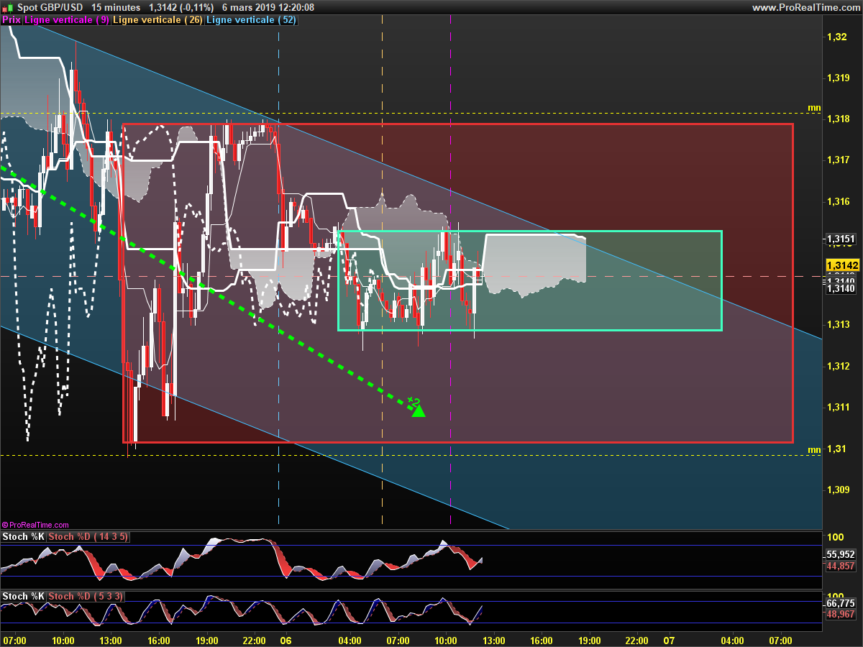Click the 1,319 price axis label
Viewport: 863px width, 647px height.
coord(839,78)
